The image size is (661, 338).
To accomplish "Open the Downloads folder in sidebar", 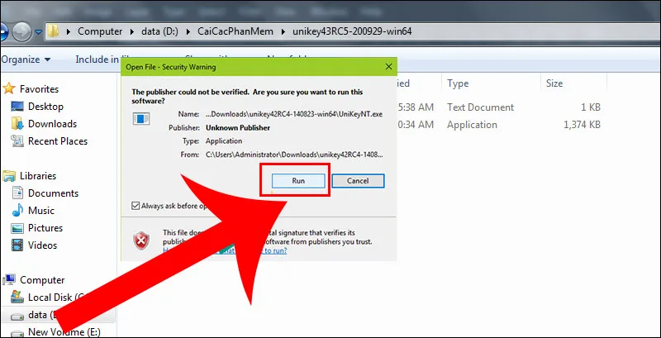I will (52, 124).
